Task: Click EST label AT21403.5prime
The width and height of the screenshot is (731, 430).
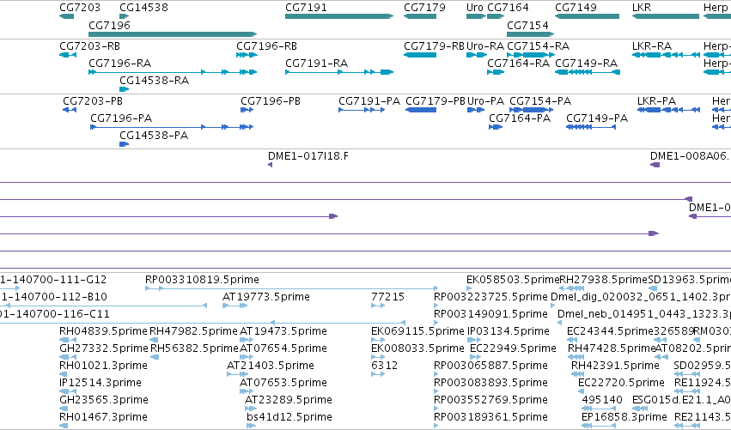Action: coord(271,366)
